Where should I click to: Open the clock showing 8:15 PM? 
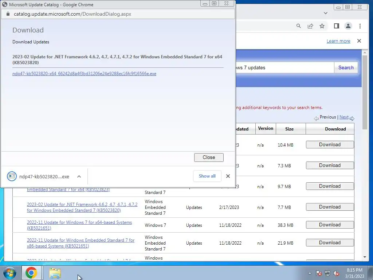(x=354, y=273)
